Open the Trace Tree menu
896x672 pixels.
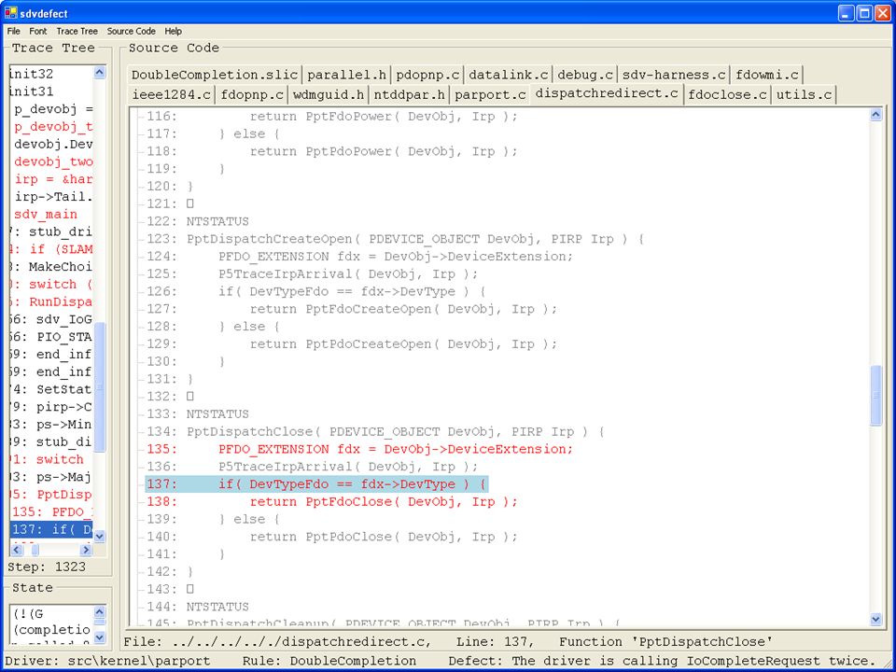pyautogui.click(x=77, y=31)
